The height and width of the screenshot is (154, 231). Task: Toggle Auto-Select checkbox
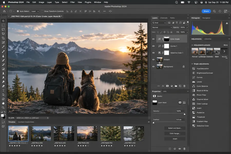[18, 11]
